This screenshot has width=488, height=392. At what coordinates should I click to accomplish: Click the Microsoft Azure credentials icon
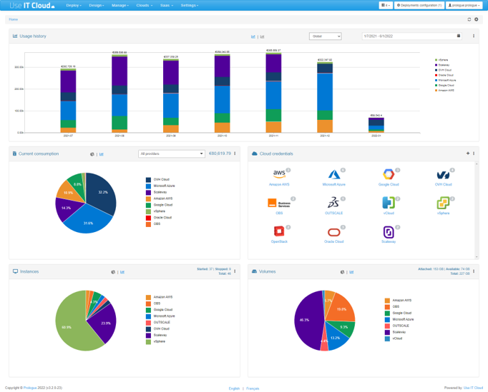coord(333,174)
